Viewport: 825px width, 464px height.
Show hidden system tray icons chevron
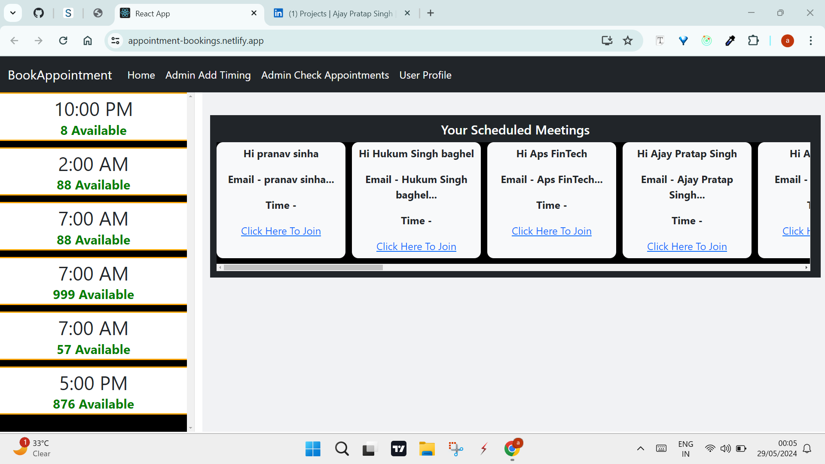coord(640,449)
